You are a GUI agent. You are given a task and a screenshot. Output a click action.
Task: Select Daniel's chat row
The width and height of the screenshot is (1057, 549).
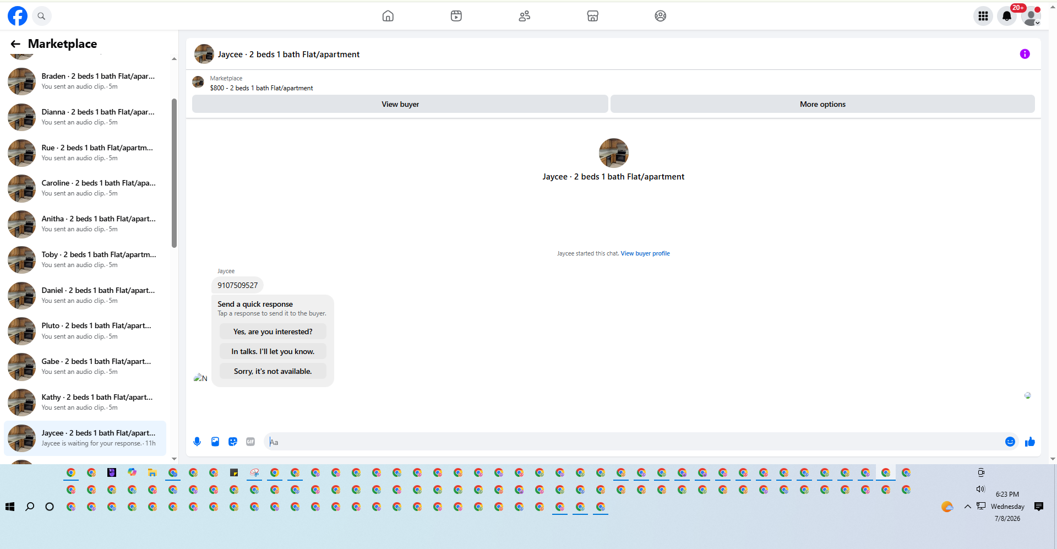pyautogui.click(x=85, y=296)
